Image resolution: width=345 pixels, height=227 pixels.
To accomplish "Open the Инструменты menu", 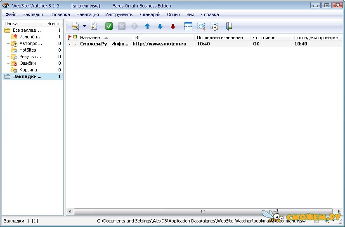I will [x=119, y=14].
